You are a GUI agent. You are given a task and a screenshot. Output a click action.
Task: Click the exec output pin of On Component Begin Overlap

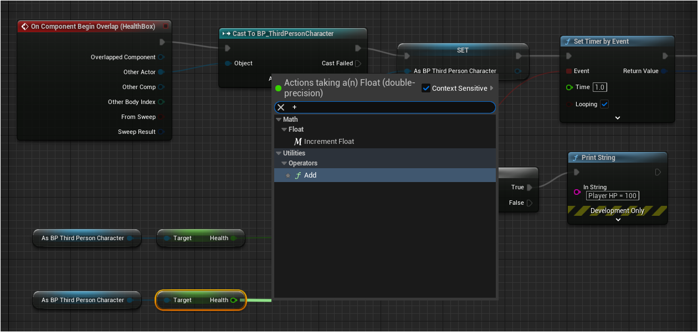tap(162, 42)
